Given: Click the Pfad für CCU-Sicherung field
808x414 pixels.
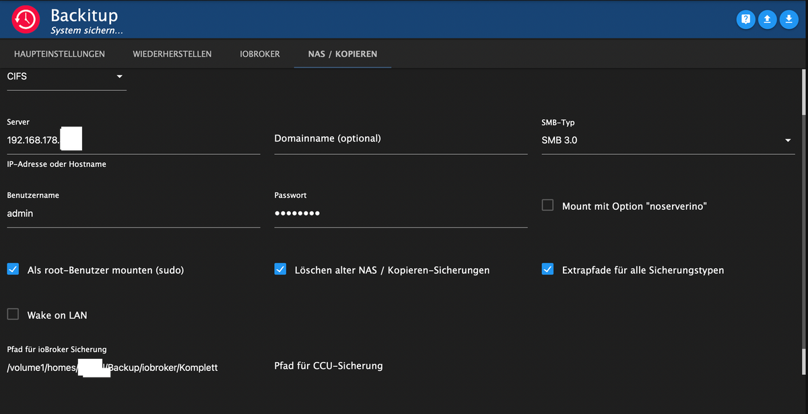Looking at the screenshot, I should click(401, 366).
